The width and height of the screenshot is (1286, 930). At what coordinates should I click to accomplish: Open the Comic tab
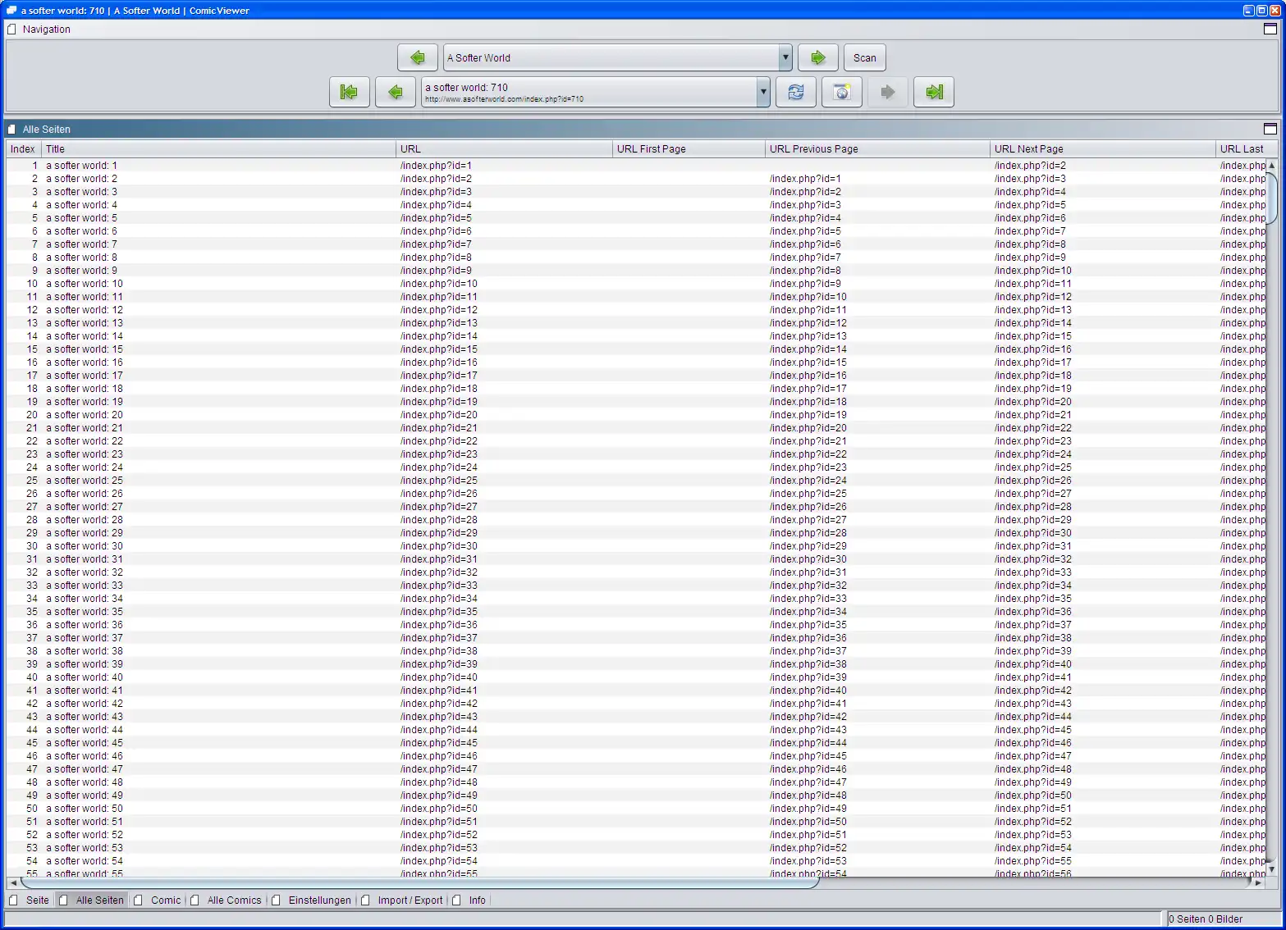(x=158, y=900)
